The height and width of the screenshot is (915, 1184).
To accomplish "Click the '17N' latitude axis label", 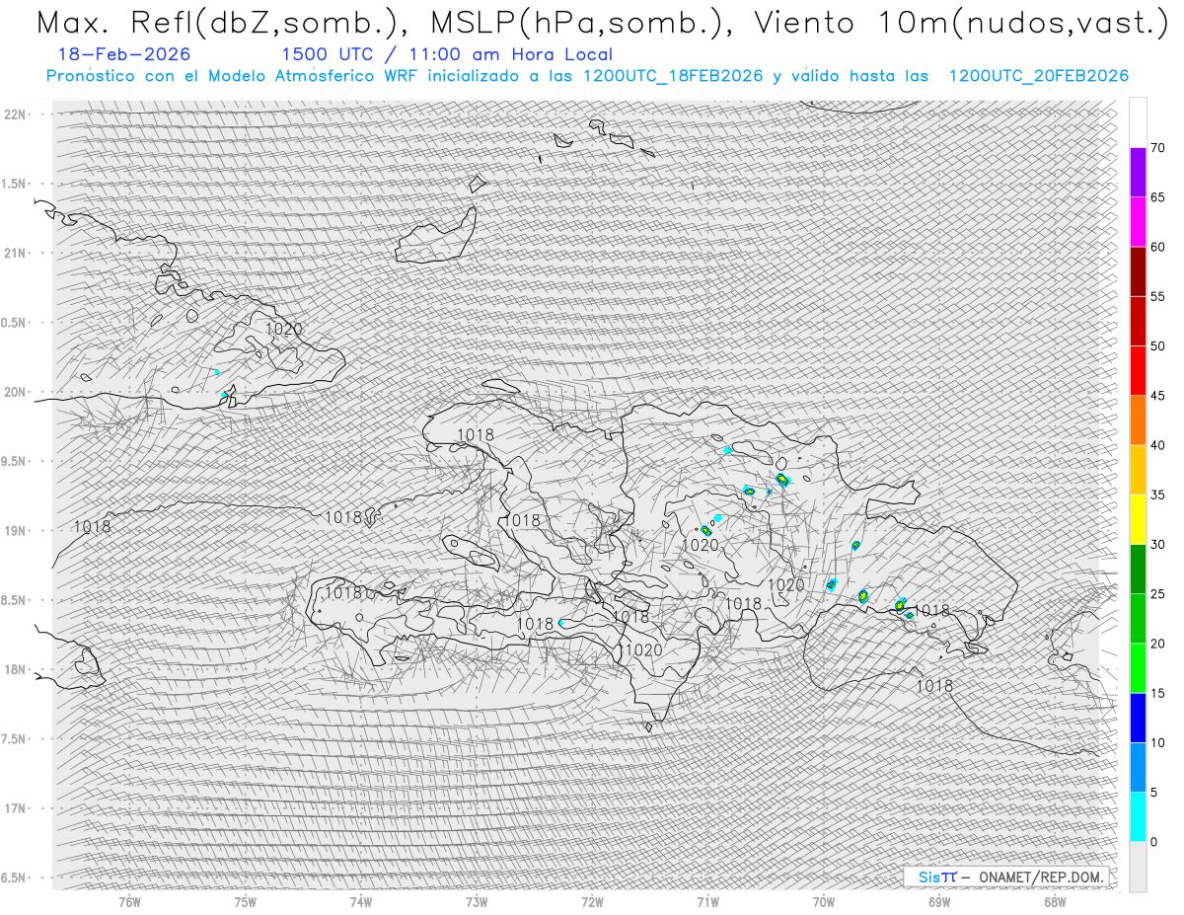I will tap(15, 808).
